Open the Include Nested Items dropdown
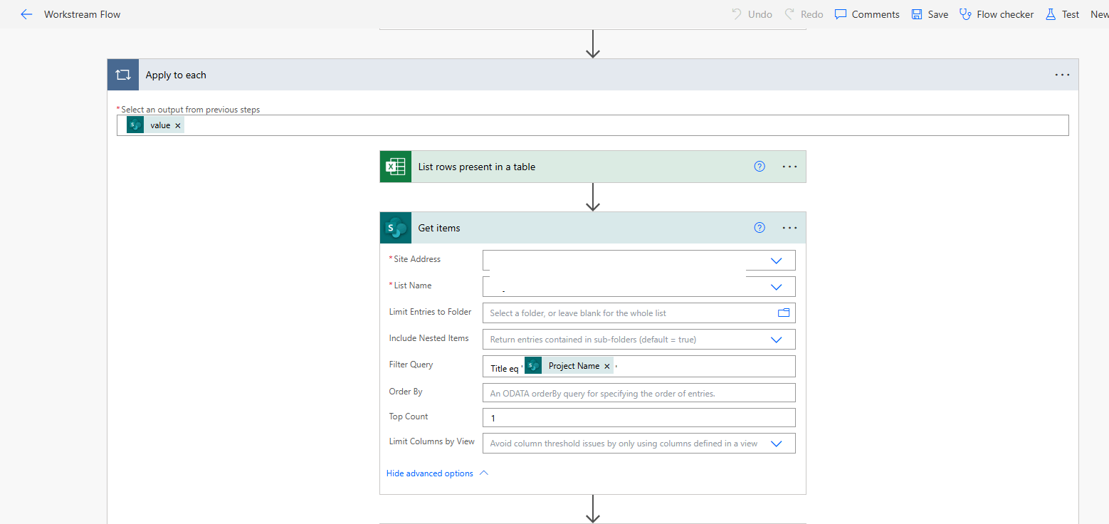 coord(776,340)
